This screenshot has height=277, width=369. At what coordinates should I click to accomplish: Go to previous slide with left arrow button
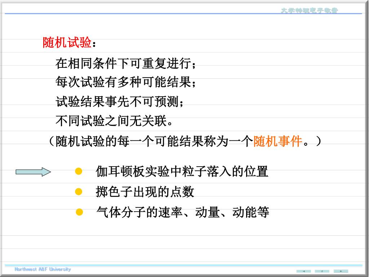303,271
